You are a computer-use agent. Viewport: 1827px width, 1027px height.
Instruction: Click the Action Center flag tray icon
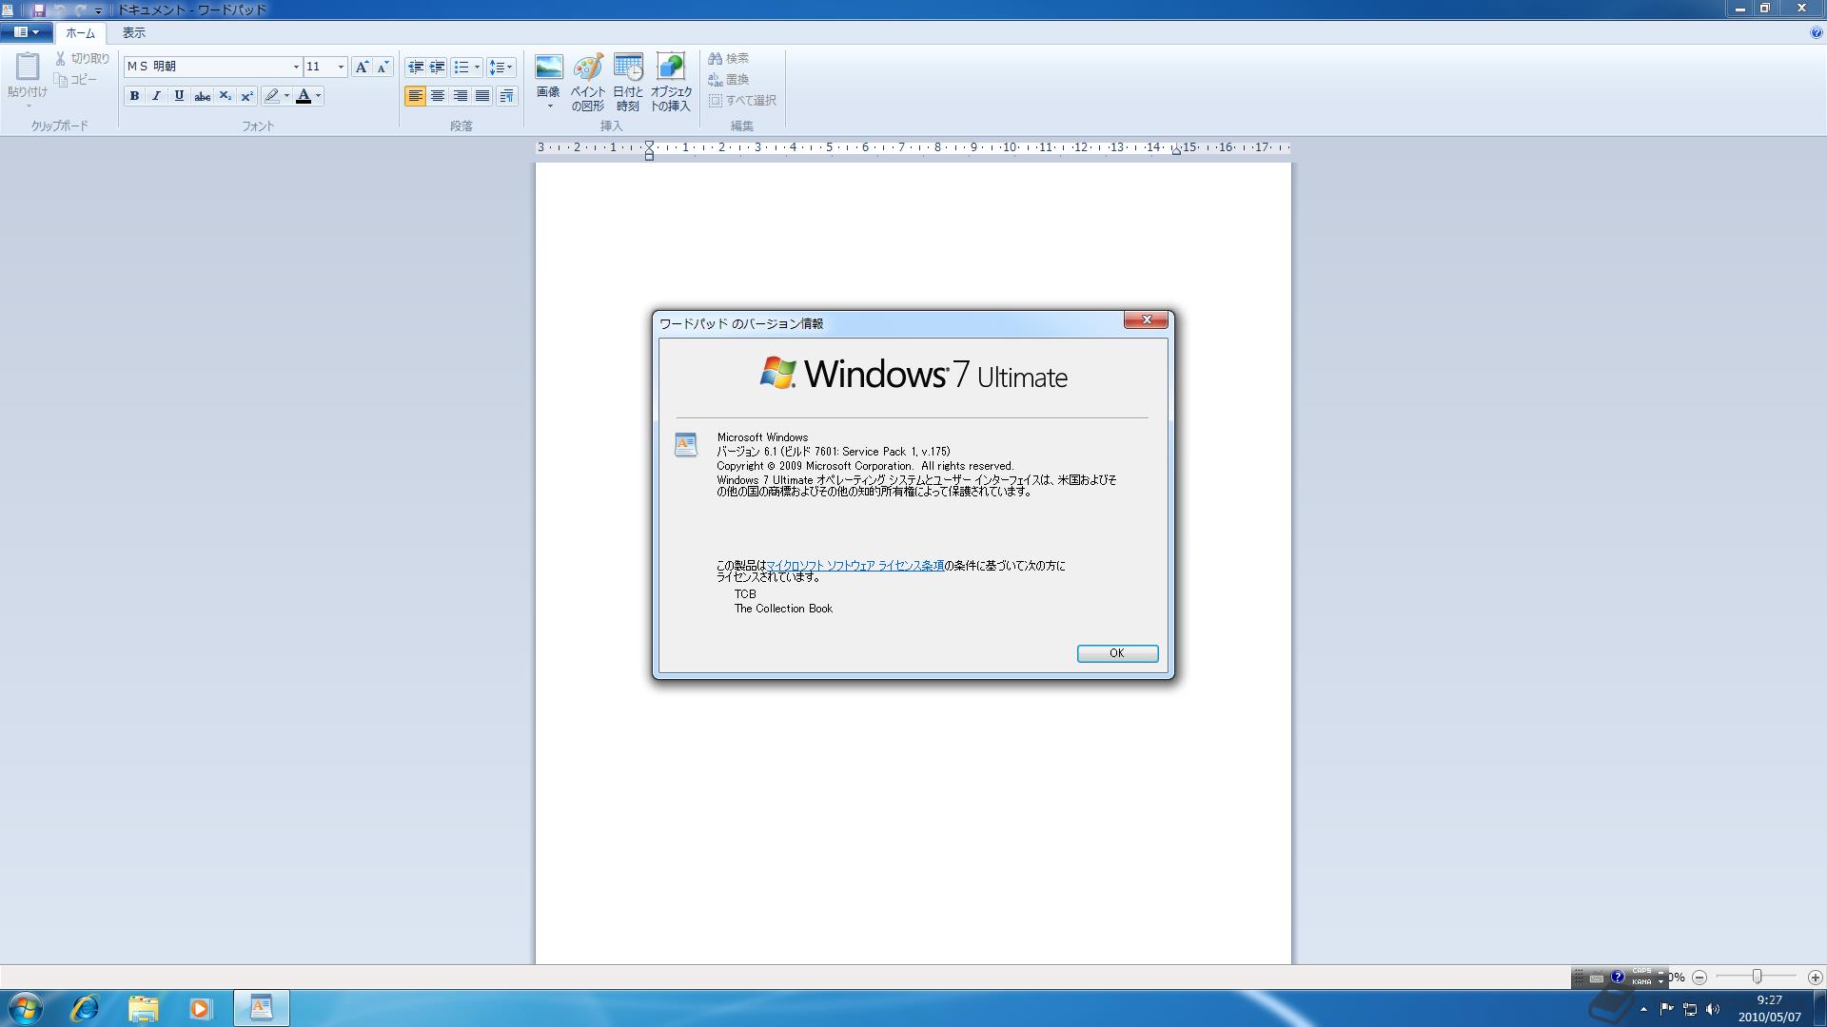click(x=1666, y=1009)
